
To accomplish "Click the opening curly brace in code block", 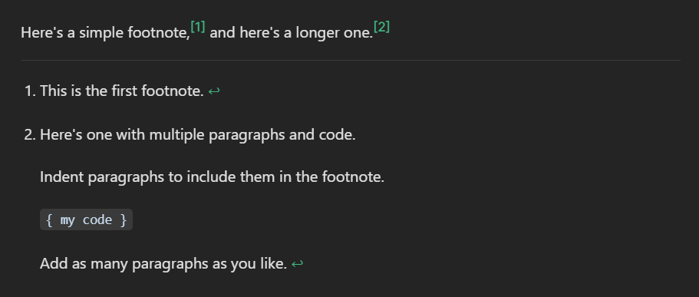I will coord(49,219).
